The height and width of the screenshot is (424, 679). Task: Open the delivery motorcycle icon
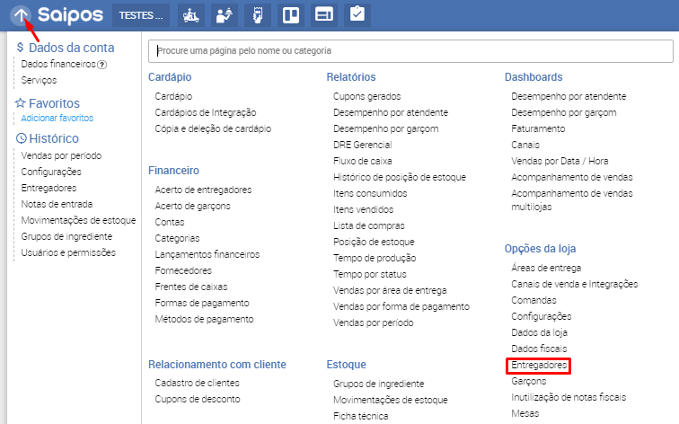[190, 15]
